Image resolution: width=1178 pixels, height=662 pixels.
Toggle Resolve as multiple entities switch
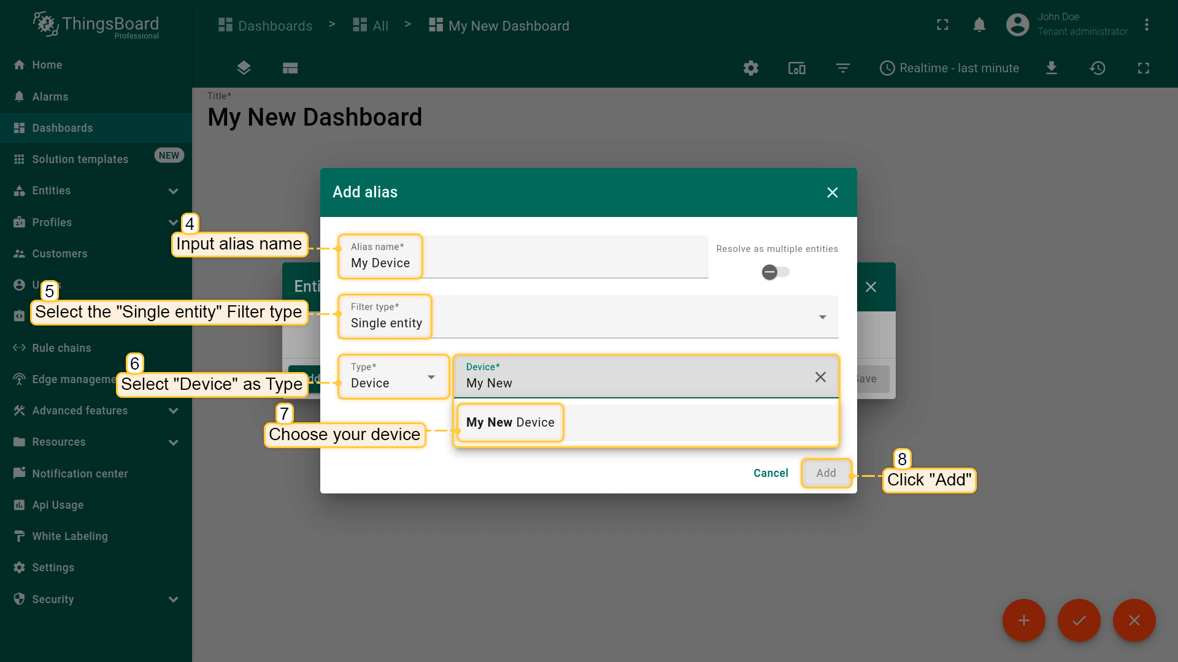point(776,272)
